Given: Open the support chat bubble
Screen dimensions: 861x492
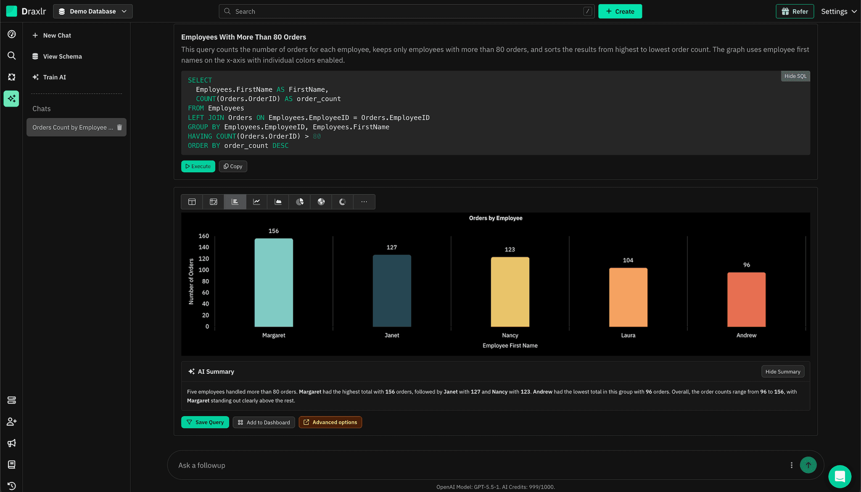Looking at the screenshot, I should coord(840,476).
